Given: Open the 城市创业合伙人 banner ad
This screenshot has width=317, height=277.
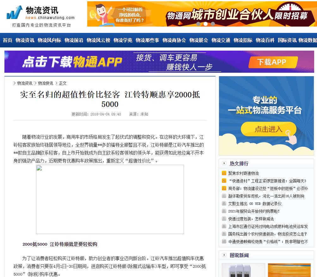Looking at the screenshot, I should pyautogui.click(x=202, y=14).
